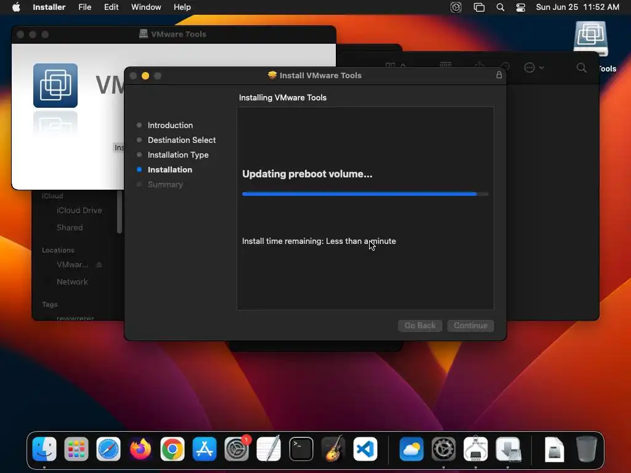The width and height of the screenshot is (631, 473).
Task: Open Spotlight search in menu bar
Action: [x=500, y=7]
